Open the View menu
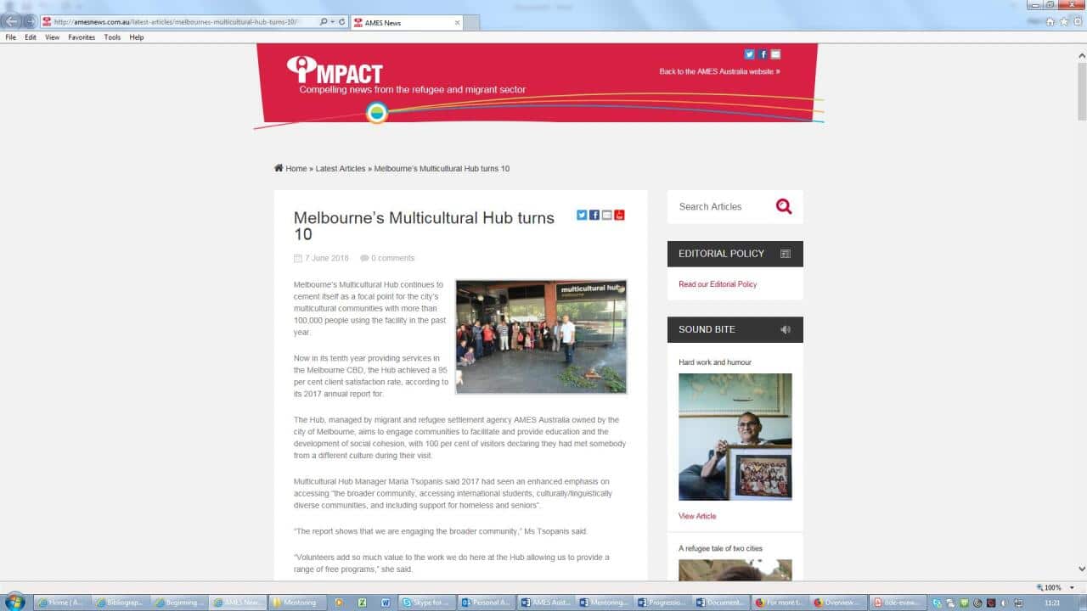1087x611 pixels. click(52, 37)
